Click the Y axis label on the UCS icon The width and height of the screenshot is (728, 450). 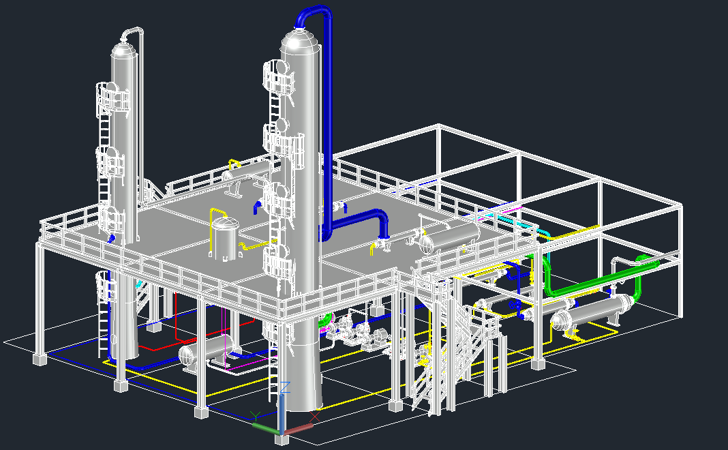pyautogui.click(x=255, y=416)
